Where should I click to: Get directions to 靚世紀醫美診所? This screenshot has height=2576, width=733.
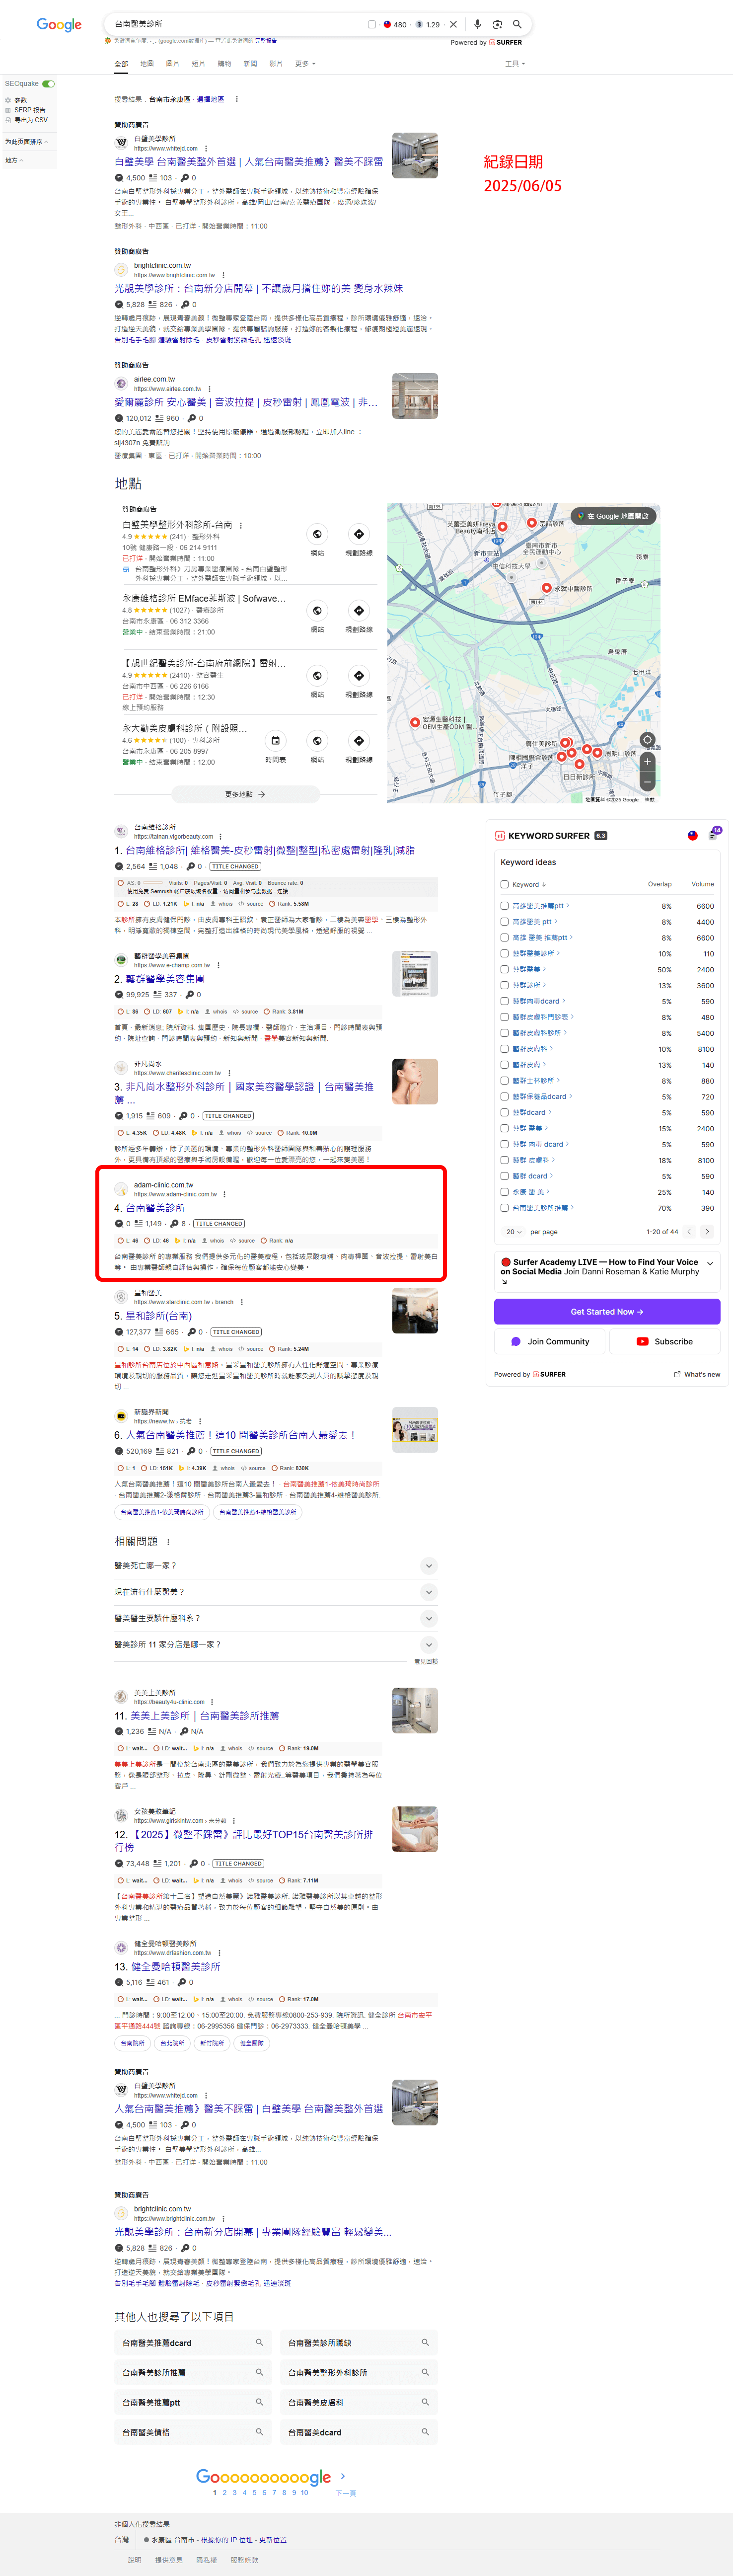coord(359,676)
